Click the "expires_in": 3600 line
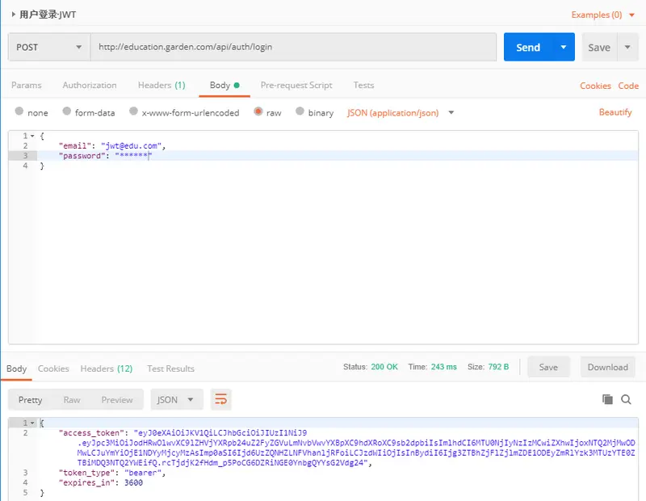 tap(100, 482)
